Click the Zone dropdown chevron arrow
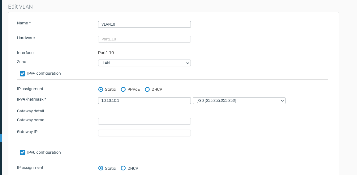Viewport: 357px width, 175px height. [187, 63]
